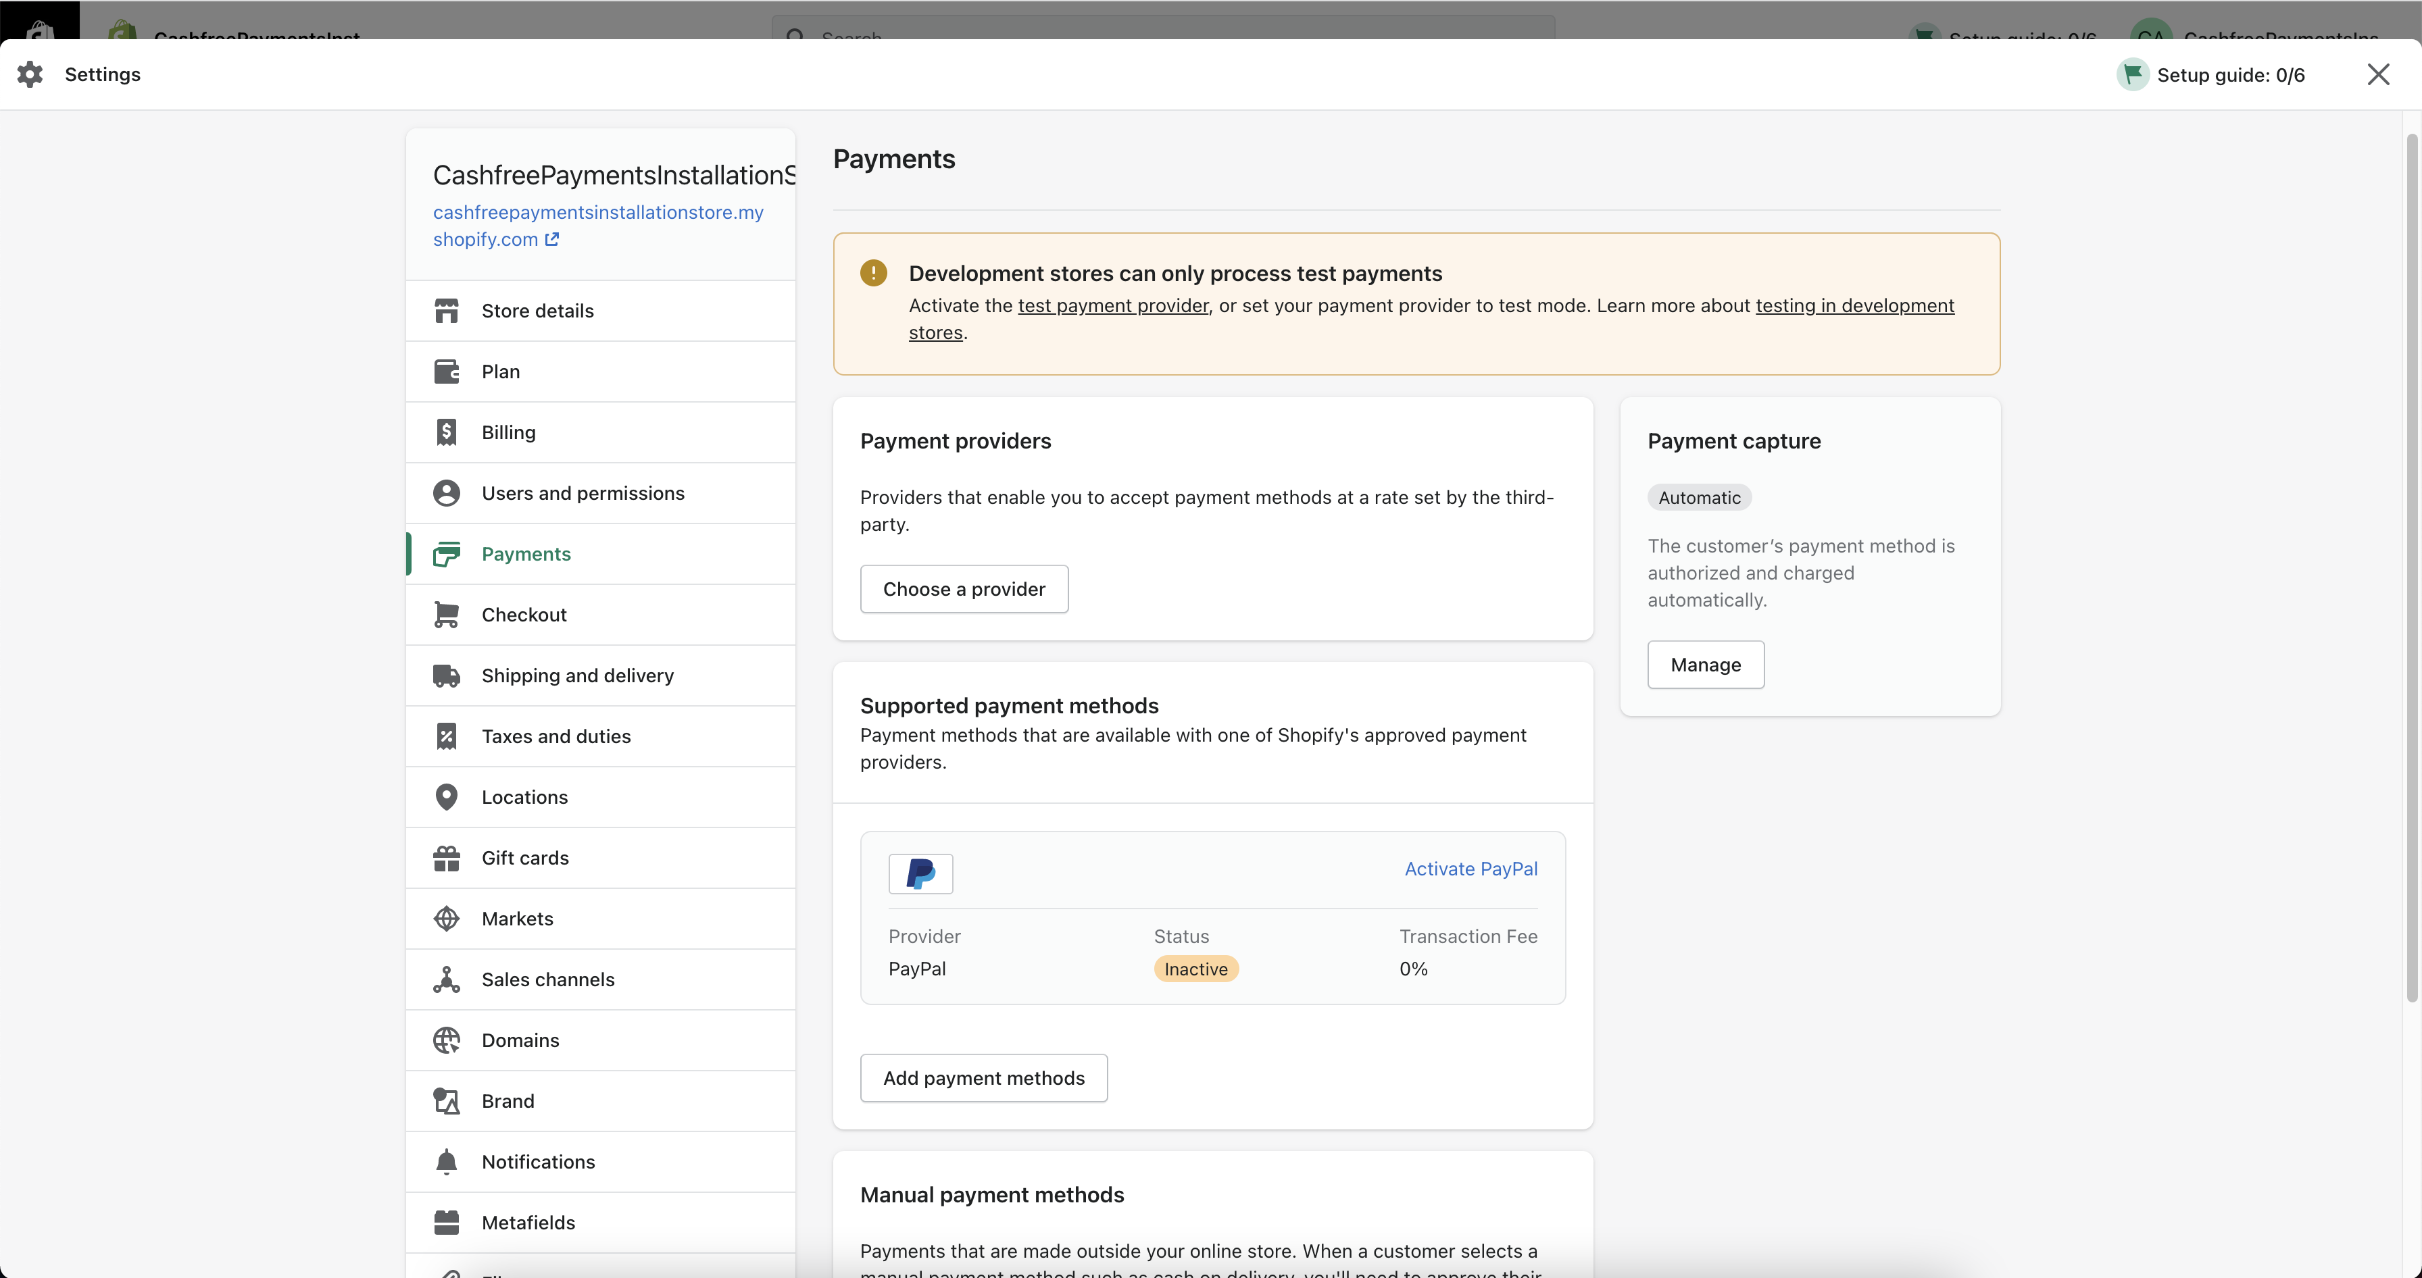
Task: Click the Activate PayPal link
Action: pyautogui.click(x=1470, y=869)
